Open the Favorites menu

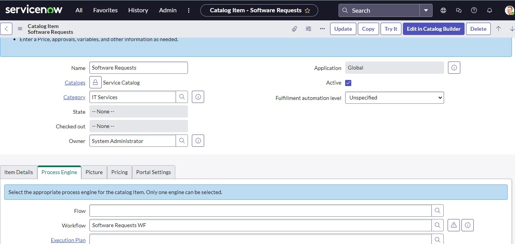pyautogui.click(x=105, y=10)
